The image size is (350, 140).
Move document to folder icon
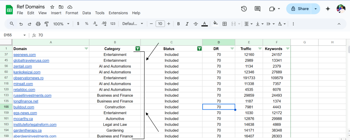[x=61, y=7]
